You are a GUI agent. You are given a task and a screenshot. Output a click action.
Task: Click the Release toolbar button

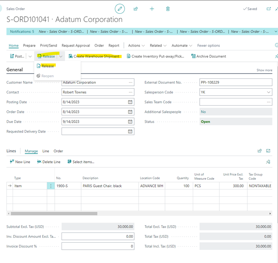46,56
